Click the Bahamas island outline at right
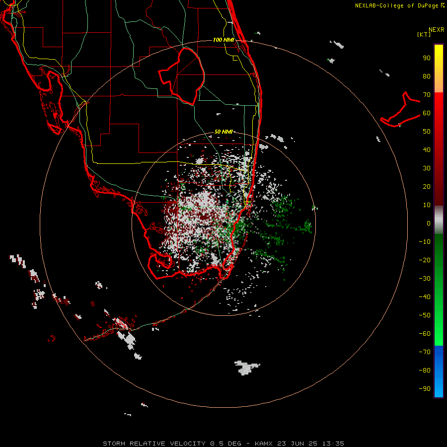 (400, 110)
